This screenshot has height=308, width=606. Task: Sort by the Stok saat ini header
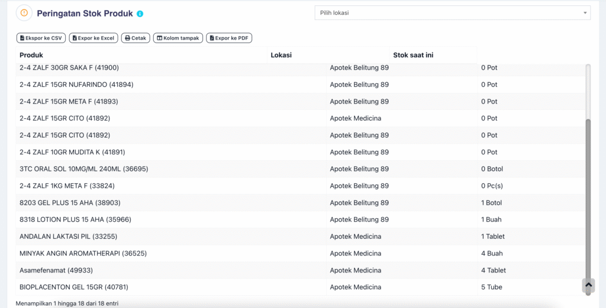pos(413,56)
